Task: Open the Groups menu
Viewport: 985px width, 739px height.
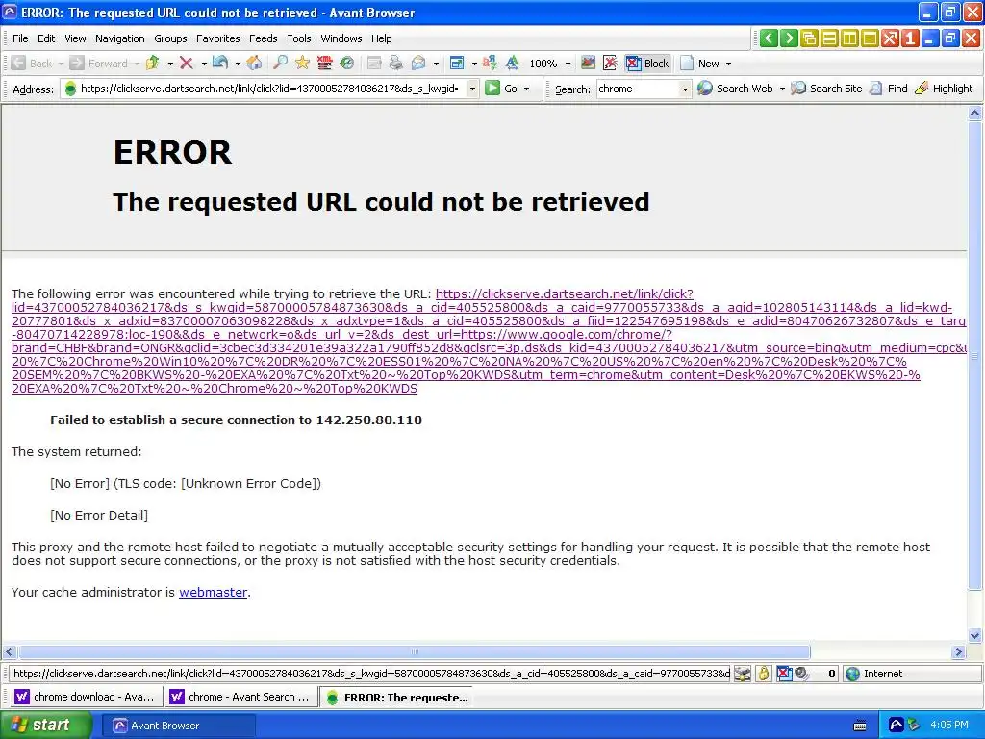Action: 170,38
